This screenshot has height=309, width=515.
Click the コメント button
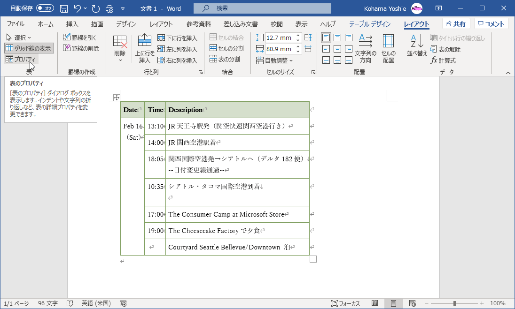[x=491, y=24]
